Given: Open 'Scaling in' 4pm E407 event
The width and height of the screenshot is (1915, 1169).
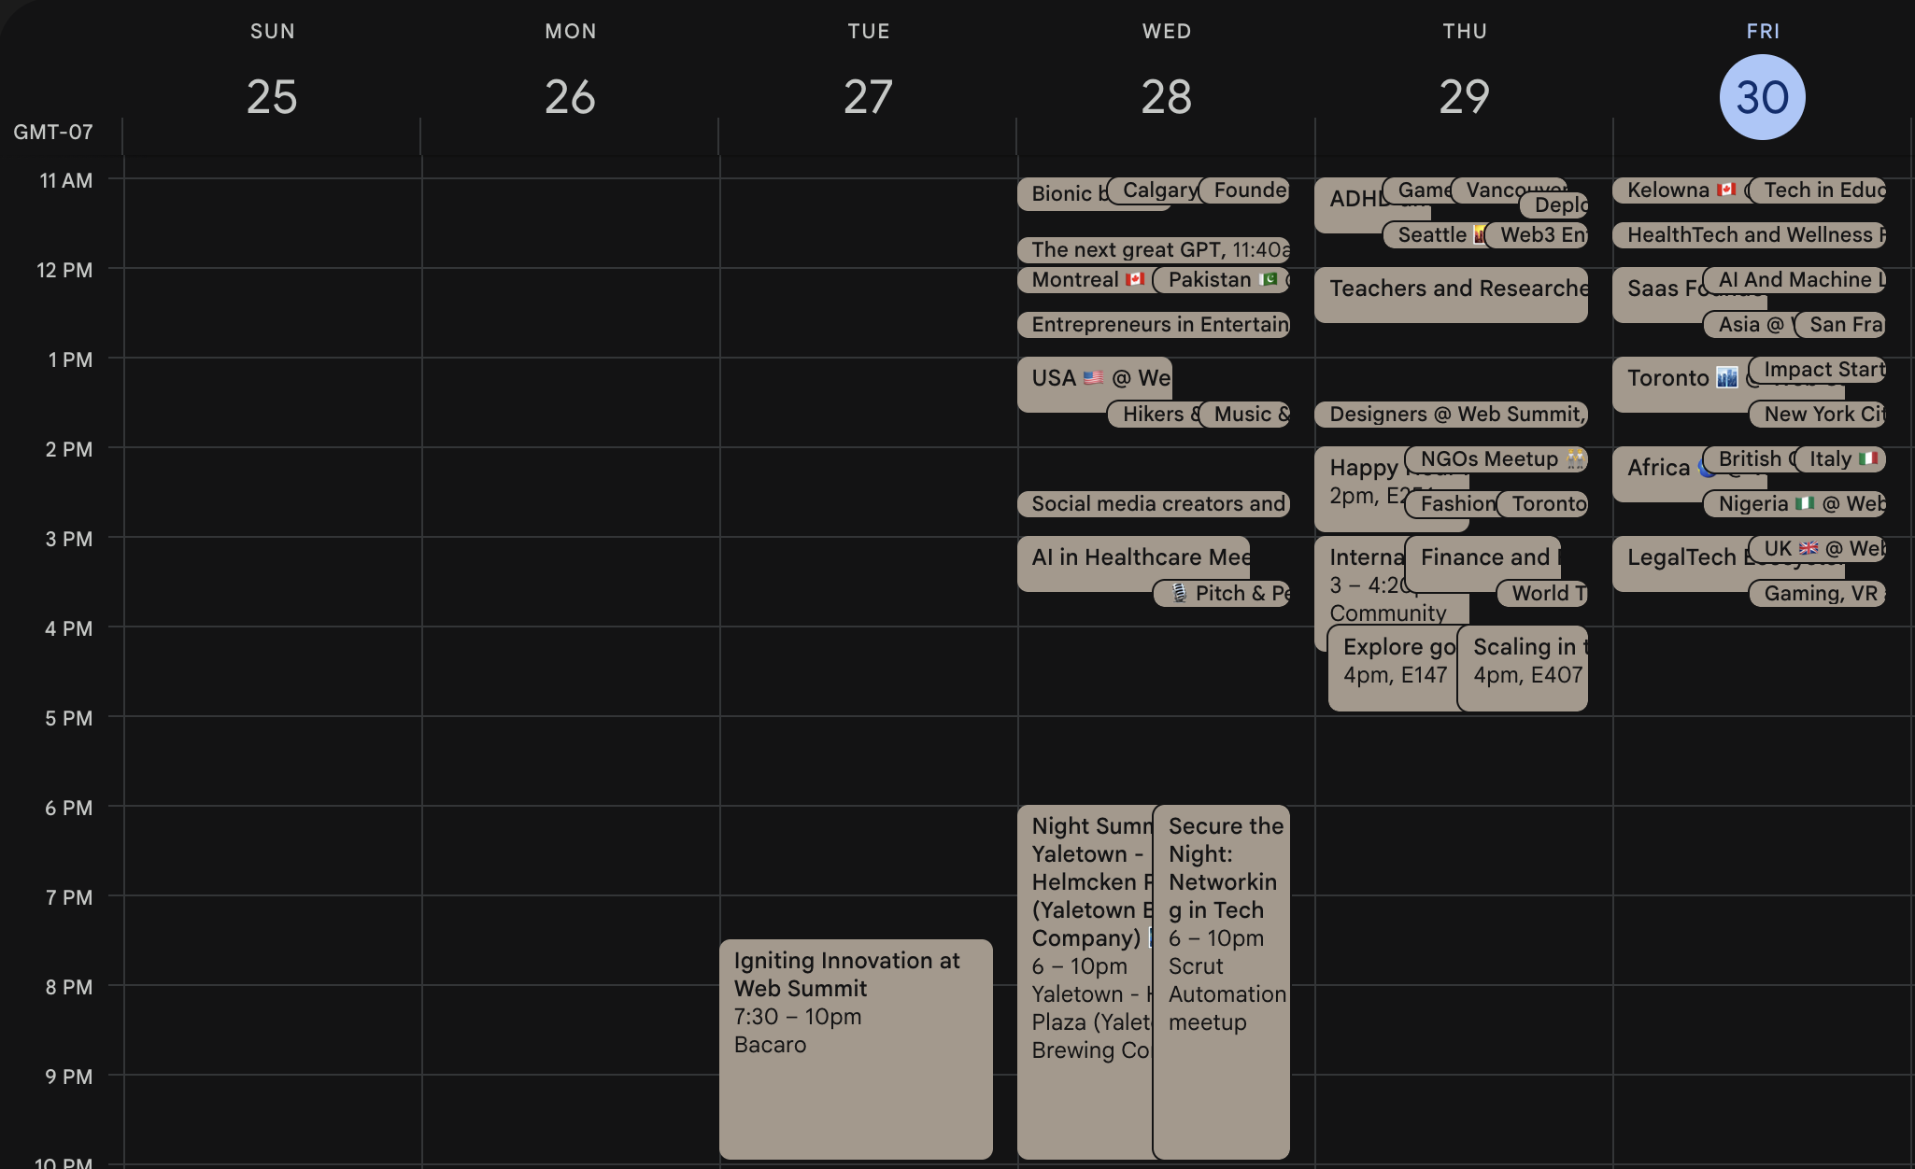Looking at the screenshot, I should tap(1523, 669).
